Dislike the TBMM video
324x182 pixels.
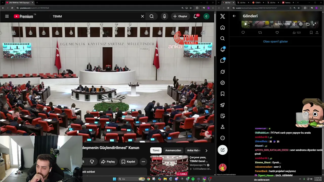92,162
